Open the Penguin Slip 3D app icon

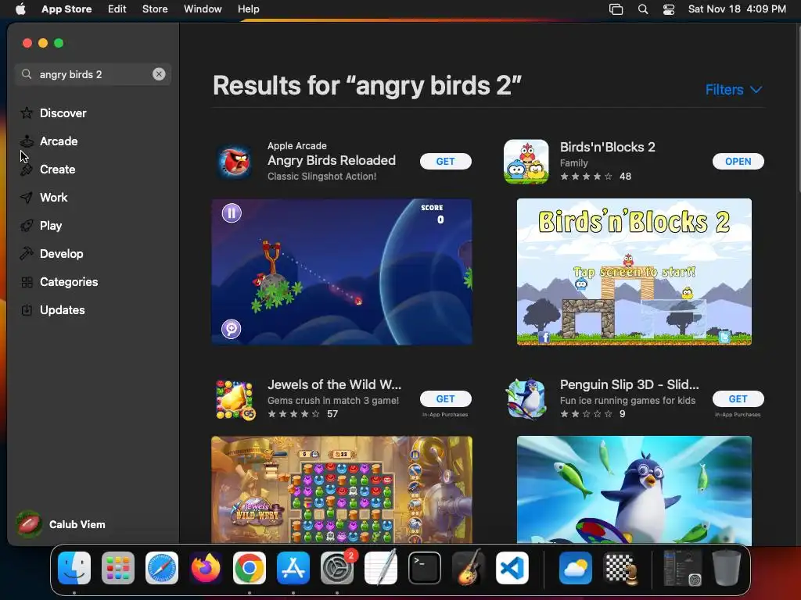point(526,399)
